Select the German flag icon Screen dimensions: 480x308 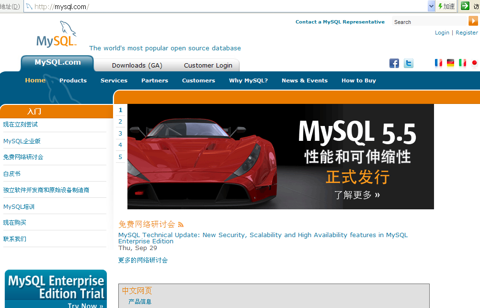point(450,63)
